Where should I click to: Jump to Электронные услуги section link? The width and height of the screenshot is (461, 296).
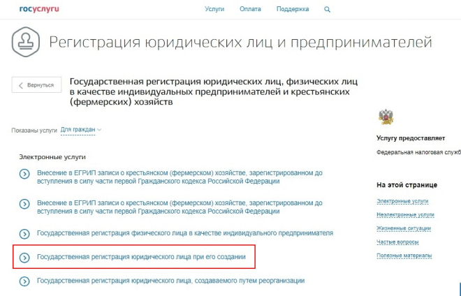click(x=402, y=201)
